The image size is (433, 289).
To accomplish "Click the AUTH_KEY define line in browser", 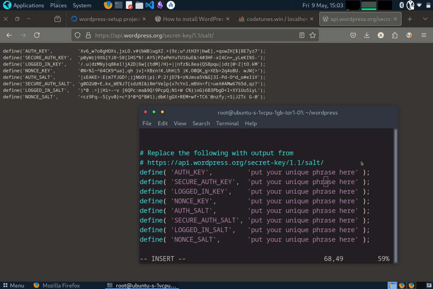I will 134,51.
